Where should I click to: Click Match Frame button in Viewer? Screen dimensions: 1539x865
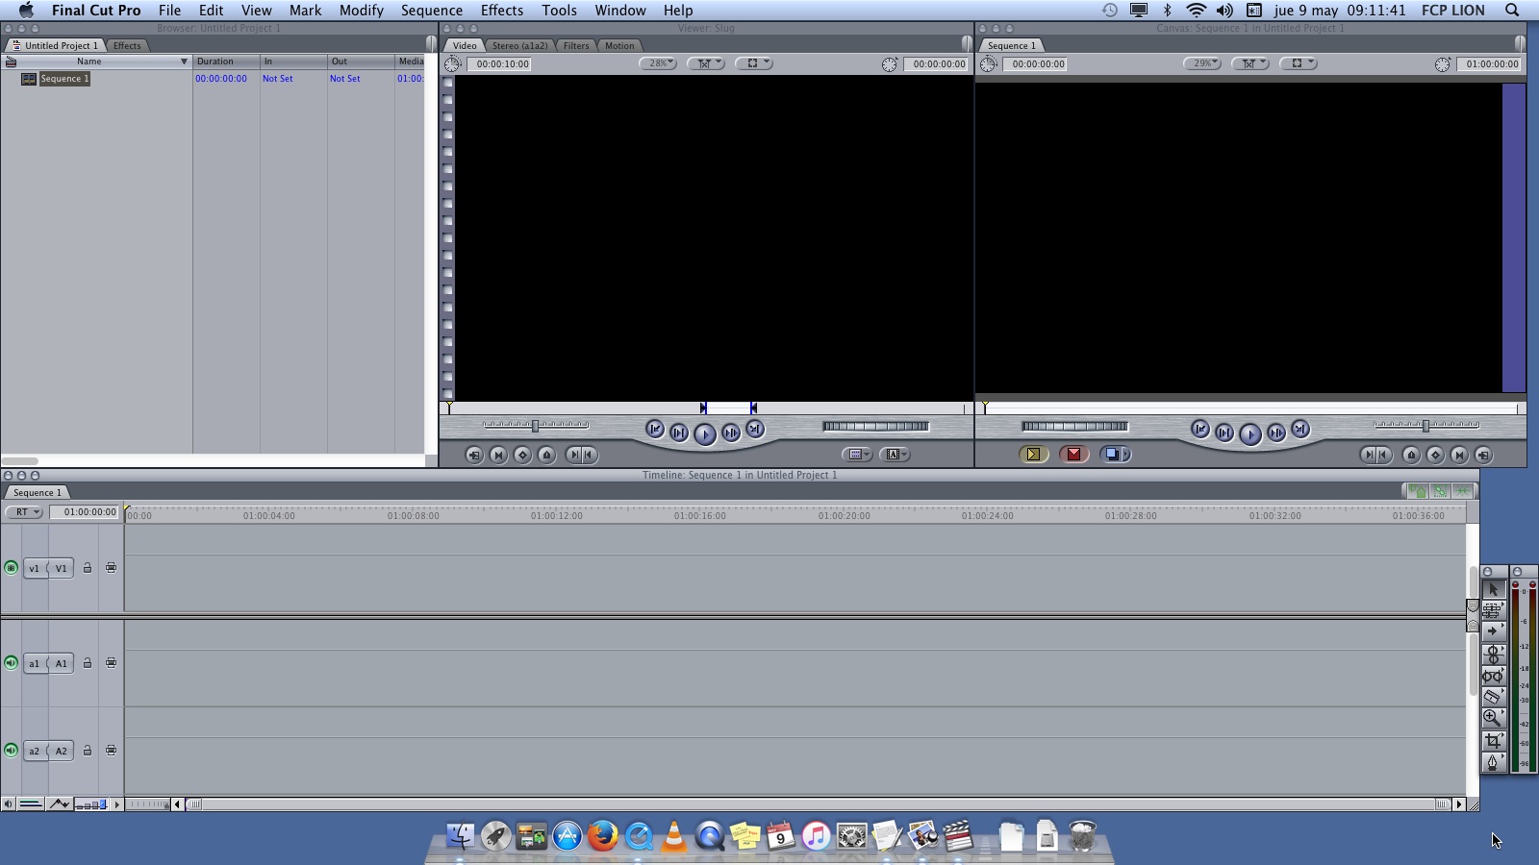474,456
